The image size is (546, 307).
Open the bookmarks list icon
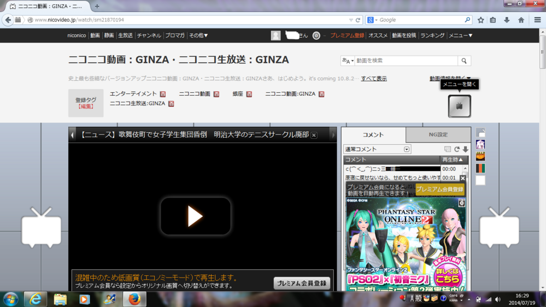click(493, 20)
